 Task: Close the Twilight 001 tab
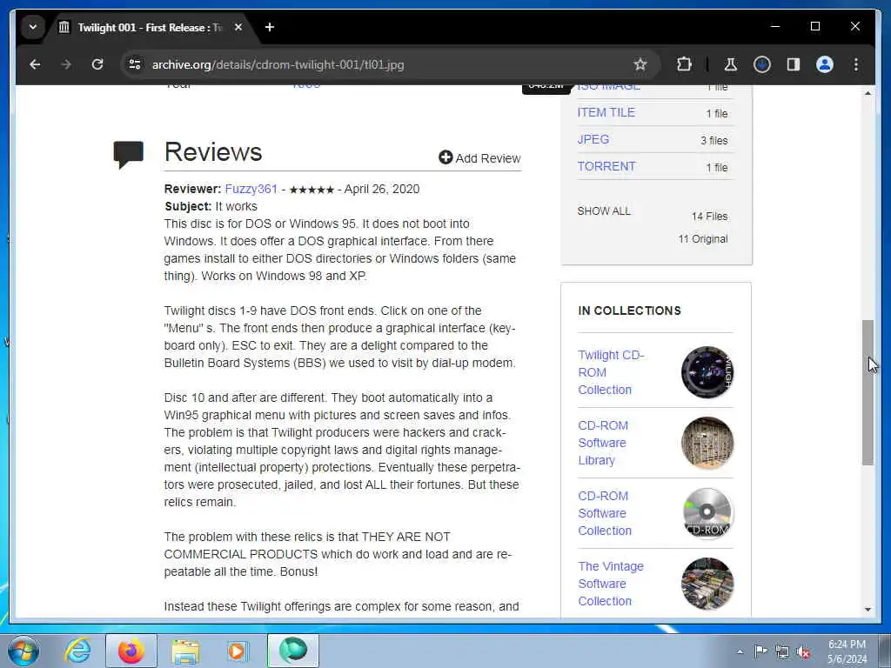tap(238, 27)
